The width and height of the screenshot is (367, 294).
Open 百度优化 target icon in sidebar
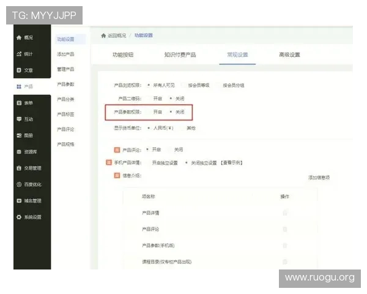[x=19, y=184]
